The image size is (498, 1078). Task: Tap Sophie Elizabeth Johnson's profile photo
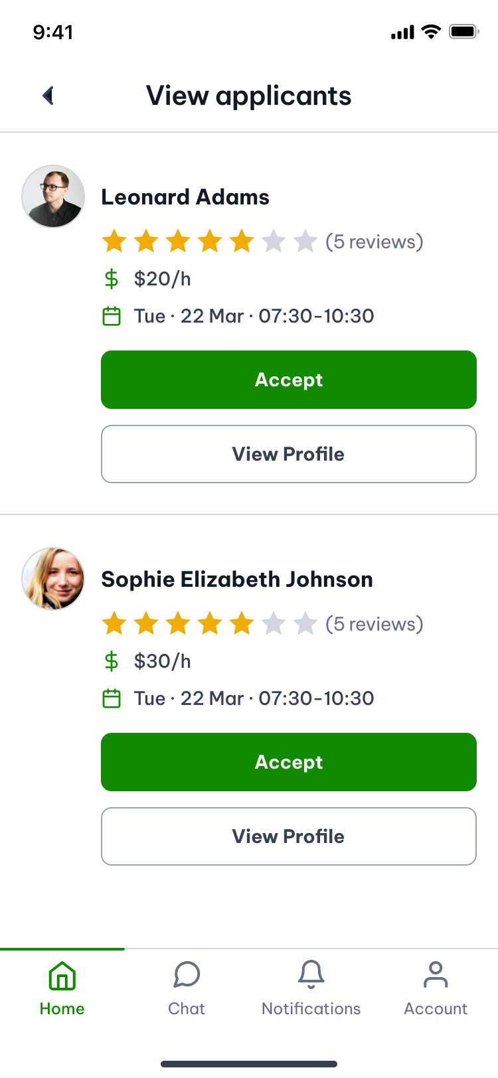(x=53, y=579)
